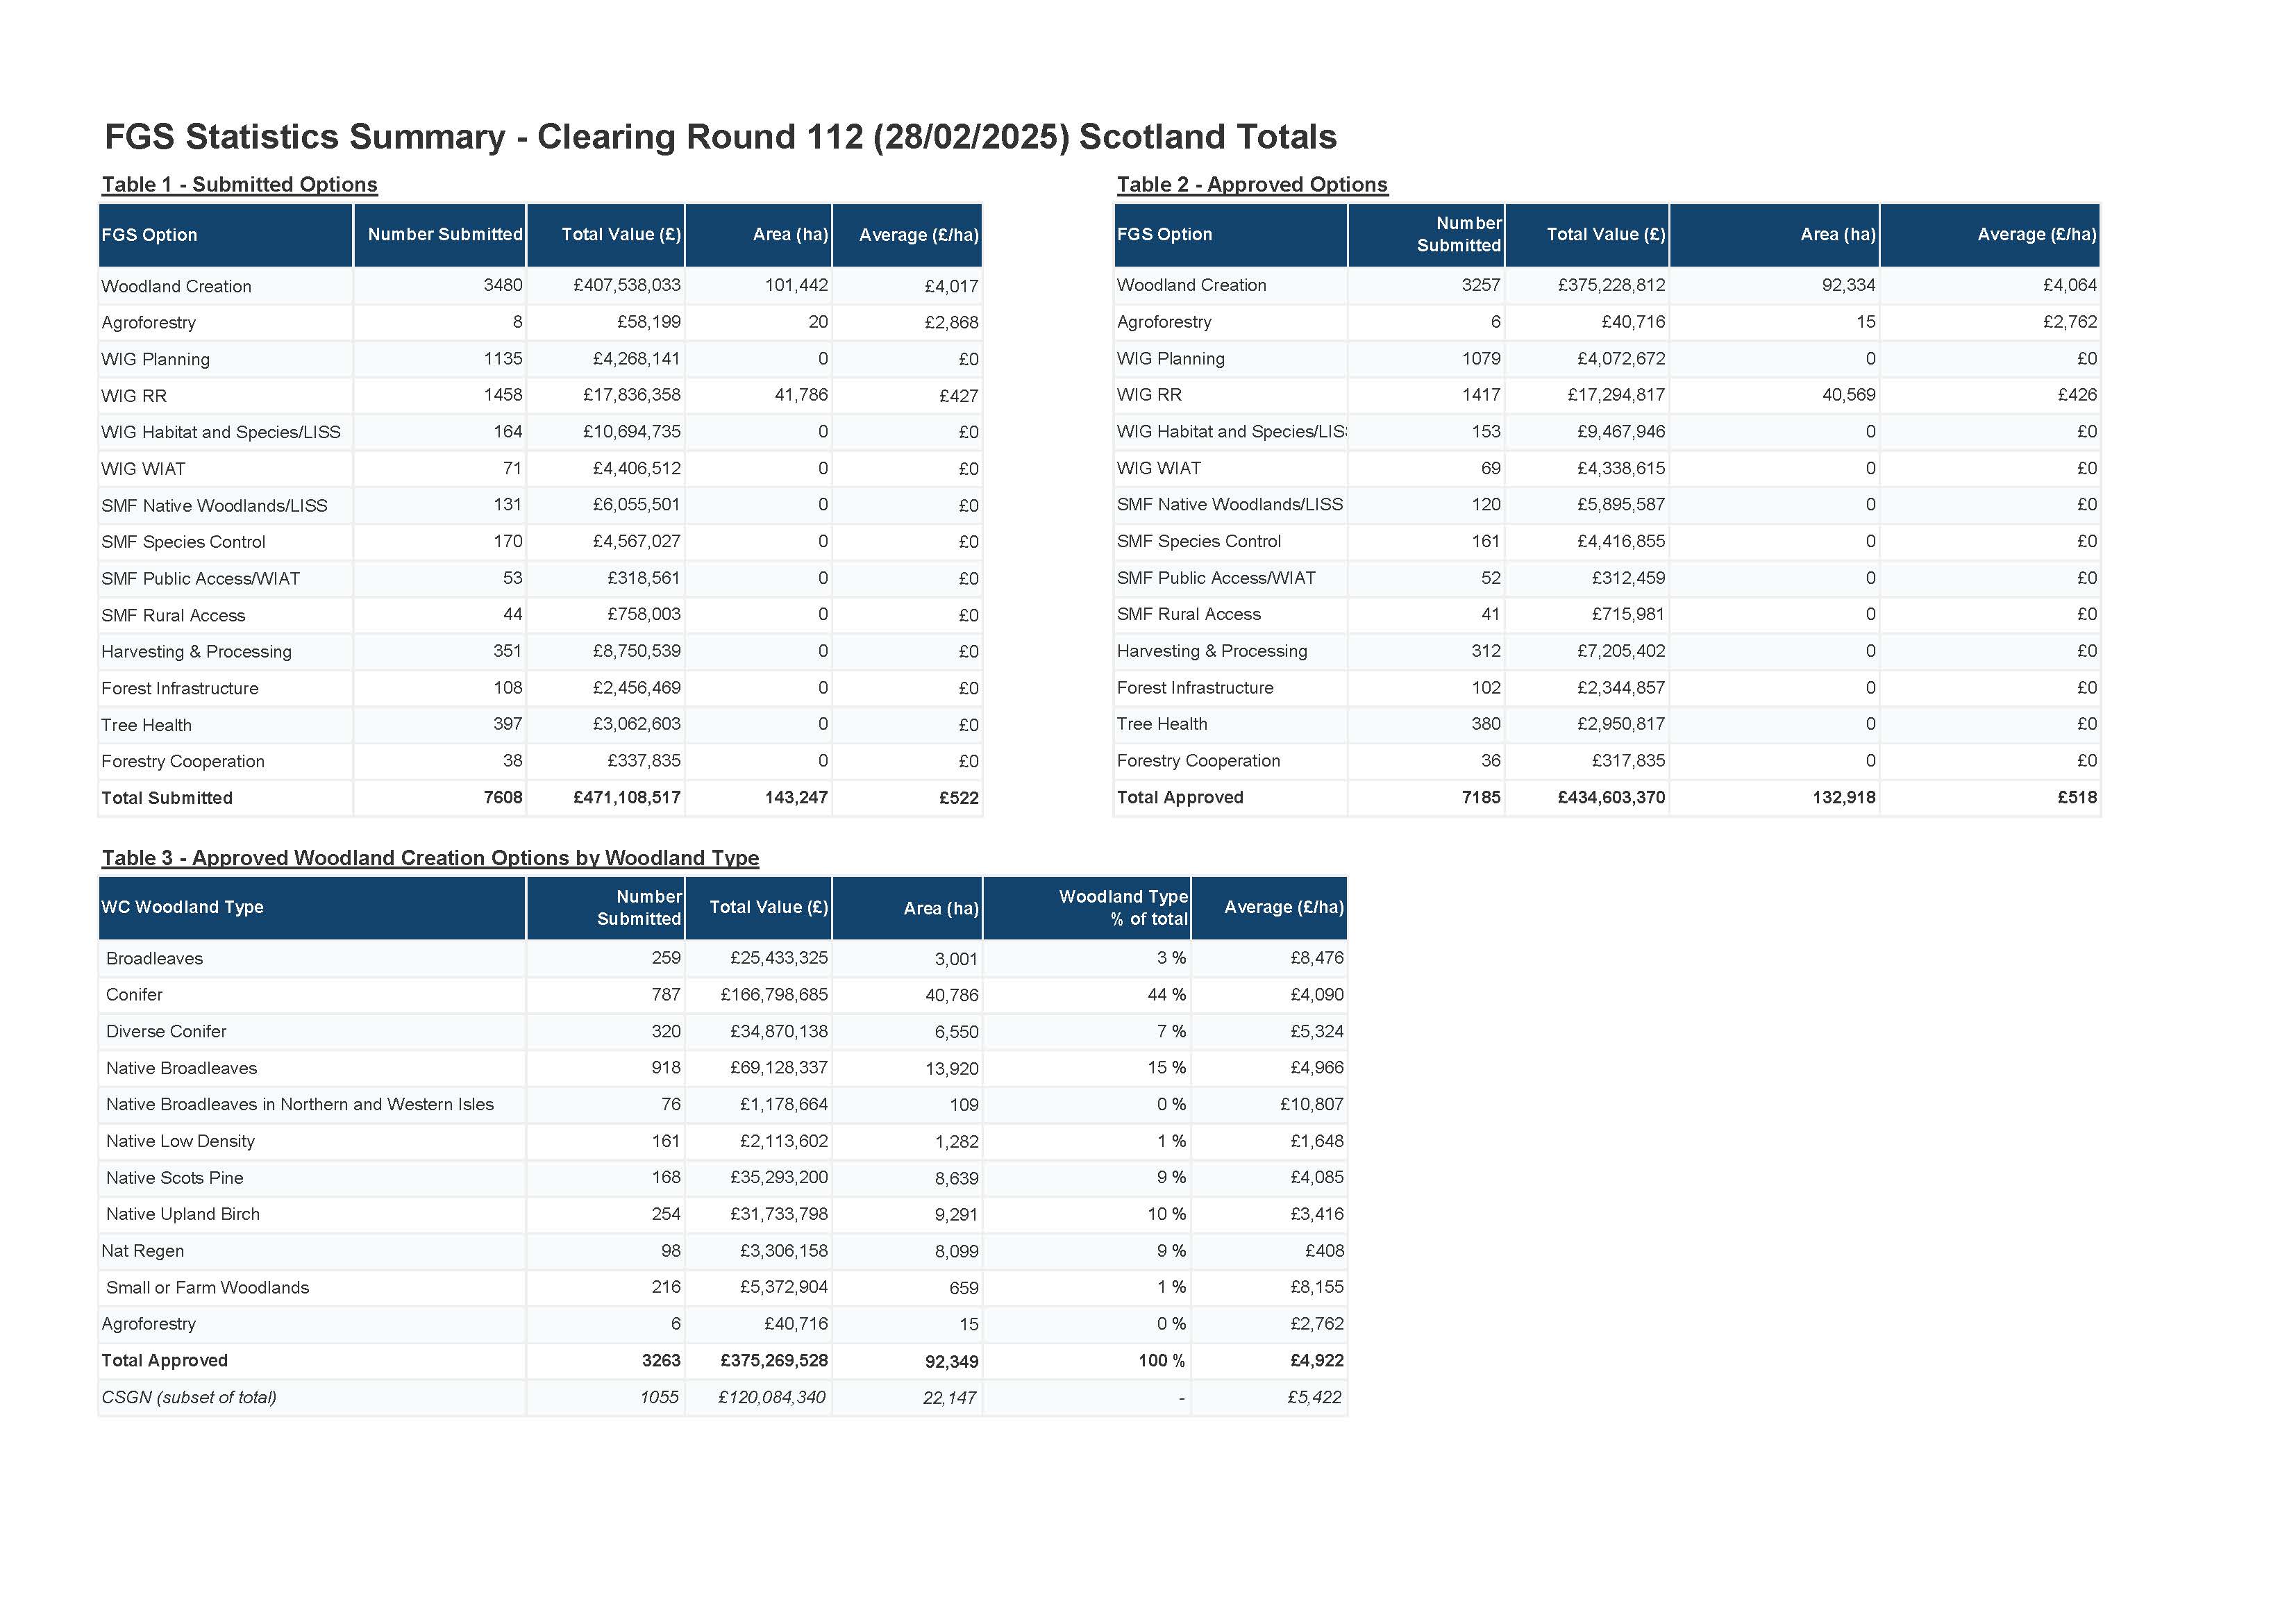The height and width of the screenshot is (1624, 2296).
Task: Select Woodland Creation row in Table 1
Action: pos(176,286)
